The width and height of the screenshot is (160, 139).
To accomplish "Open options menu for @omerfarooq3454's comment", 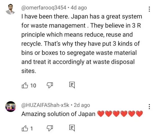I will (x=149, y=9).
